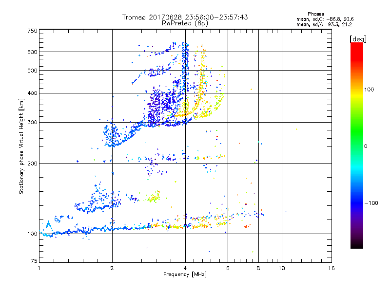Click the 75 km height tick label
The height and width of the screenshot is (292, 390).
34,261
